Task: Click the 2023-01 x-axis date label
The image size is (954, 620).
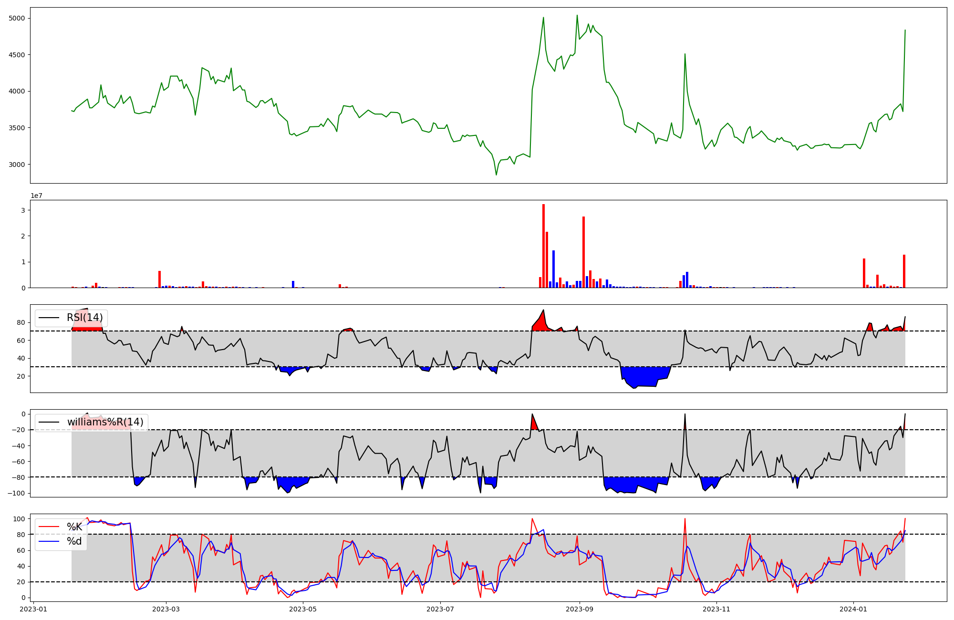Action: [x=33, y=609]
